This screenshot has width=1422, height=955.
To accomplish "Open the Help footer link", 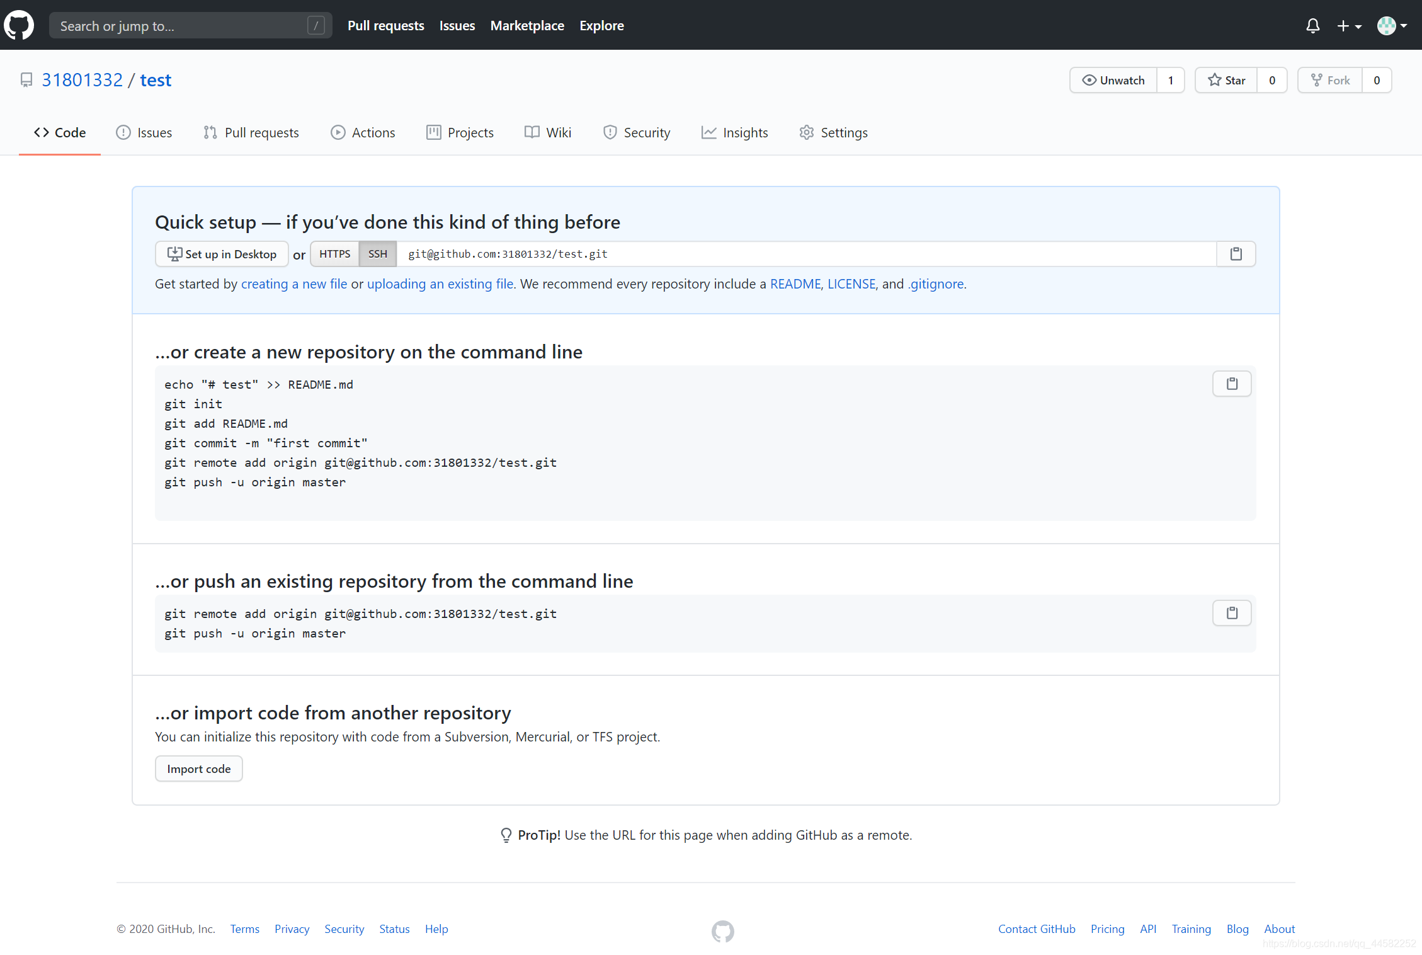I will tap(436, 929).
